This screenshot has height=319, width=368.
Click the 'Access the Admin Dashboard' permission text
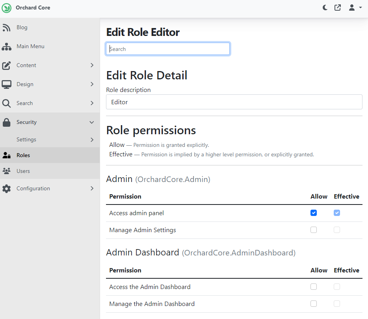(x=150, y=287)
